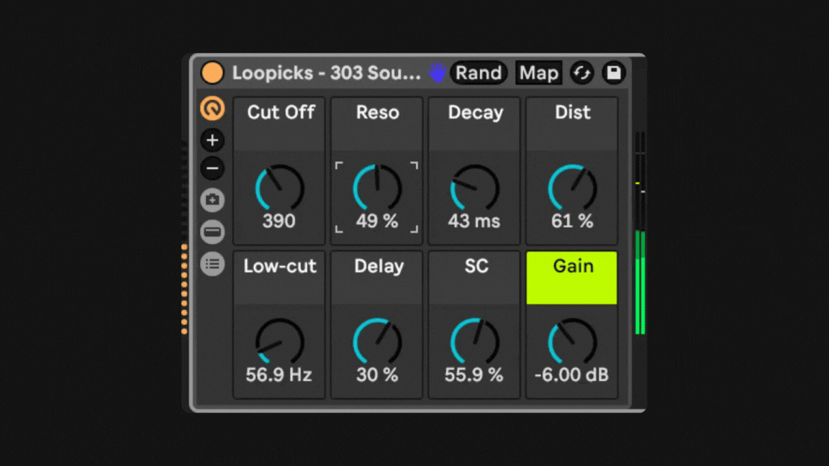Screen dimensions: 829x466
Task: Click the Gain knob
Action: click(572, 342)
